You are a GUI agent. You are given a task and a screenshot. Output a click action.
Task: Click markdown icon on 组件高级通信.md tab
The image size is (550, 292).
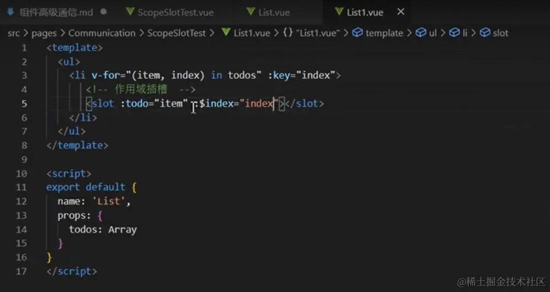point(11,12)
